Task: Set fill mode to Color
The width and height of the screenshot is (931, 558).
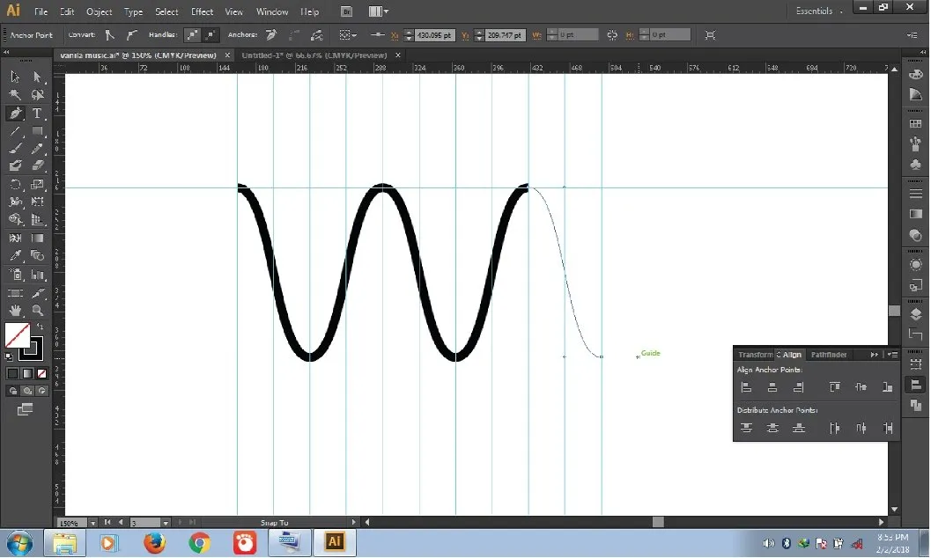Action: tap(11, 373)
